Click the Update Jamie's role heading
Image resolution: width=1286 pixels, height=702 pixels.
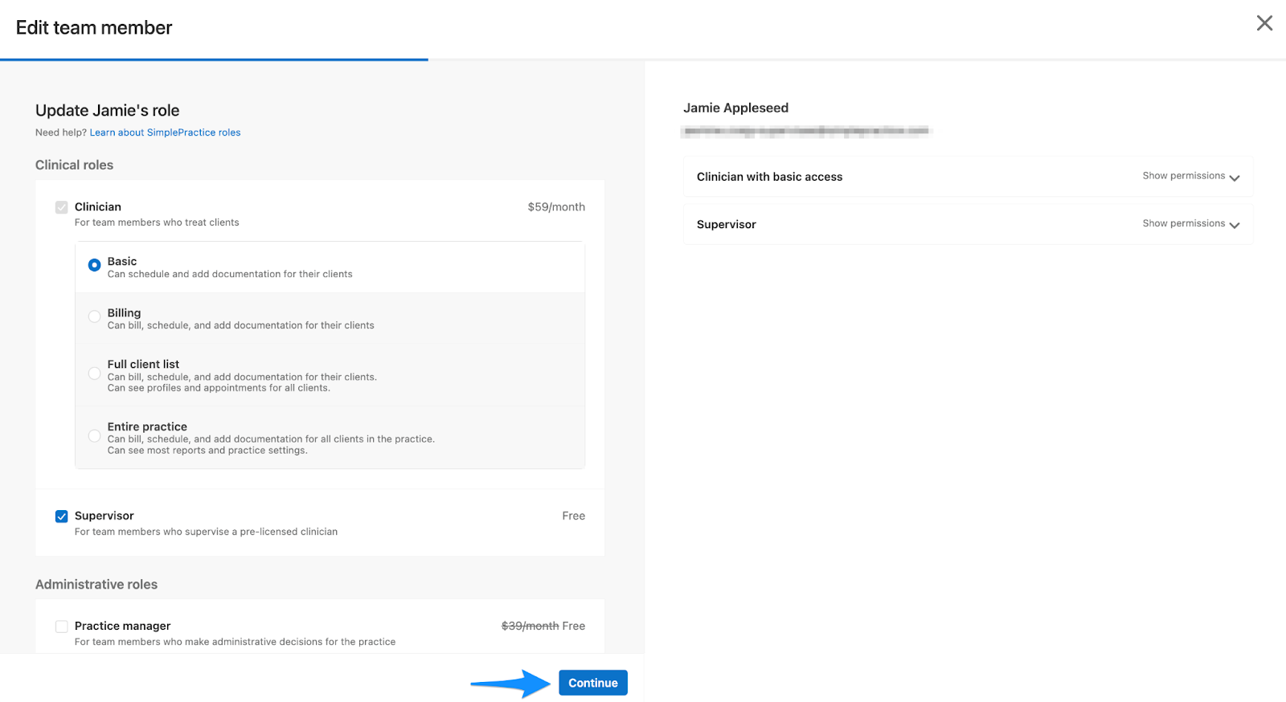(x=107, y=110)
